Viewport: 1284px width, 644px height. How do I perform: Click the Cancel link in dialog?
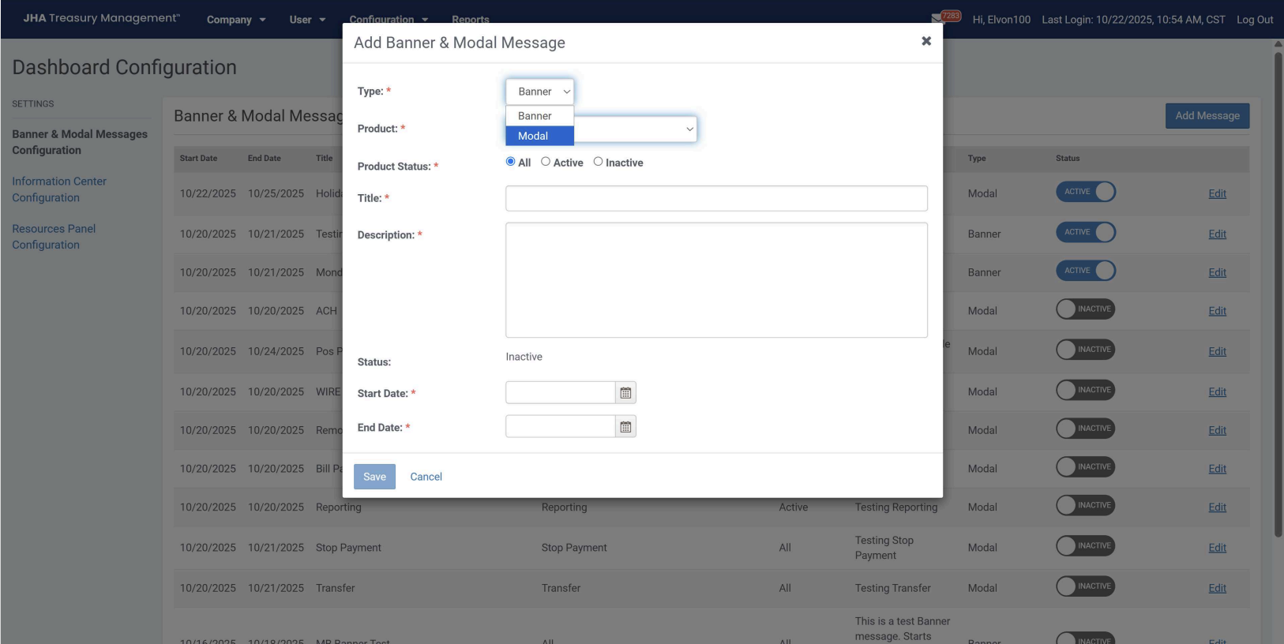click(426, 477)
